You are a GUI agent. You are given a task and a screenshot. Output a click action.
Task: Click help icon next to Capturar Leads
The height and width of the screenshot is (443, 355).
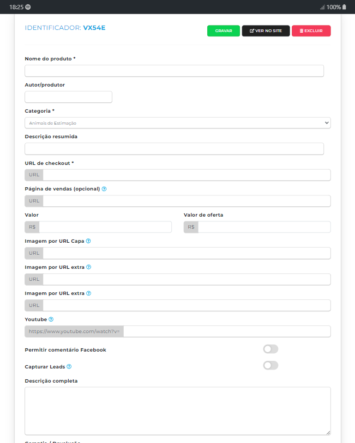[69, 367]
